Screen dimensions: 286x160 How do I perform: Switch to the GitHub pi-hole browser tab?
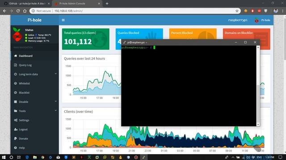26,4
